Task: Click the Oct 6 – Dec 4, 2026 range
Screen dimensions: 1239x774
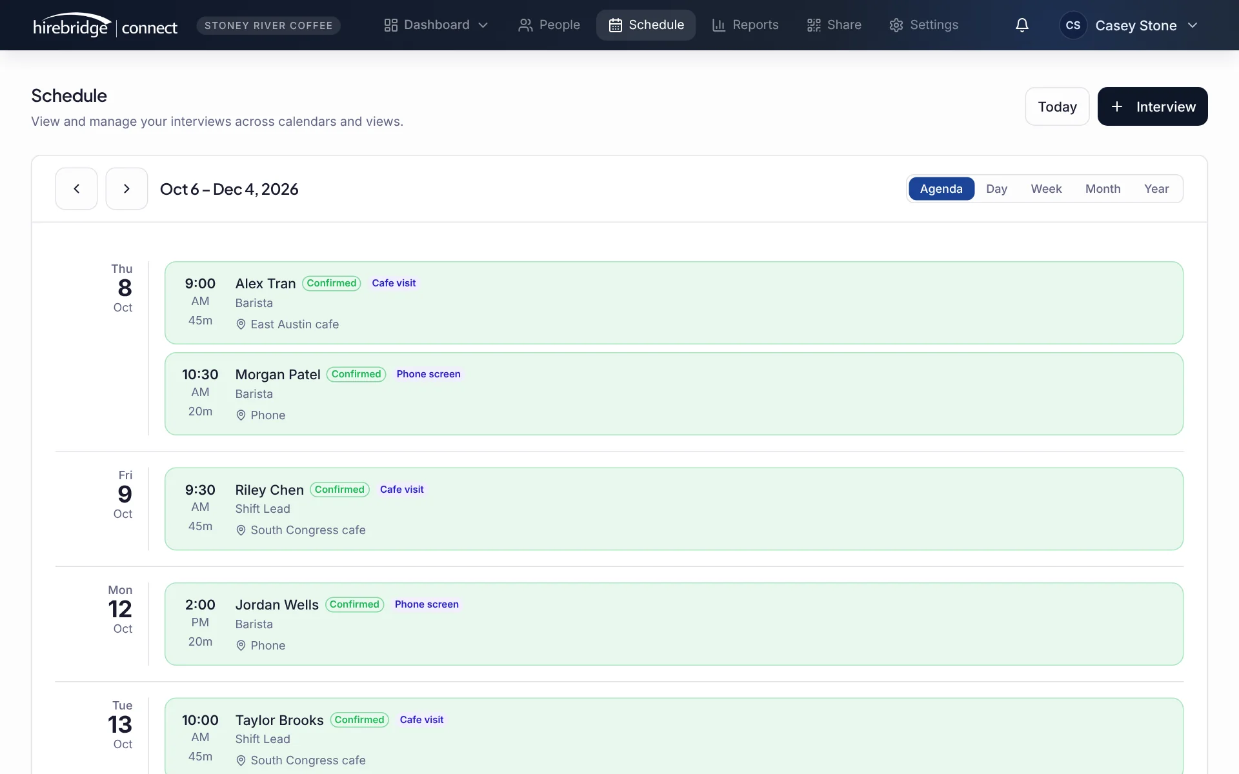Action: 229,189
